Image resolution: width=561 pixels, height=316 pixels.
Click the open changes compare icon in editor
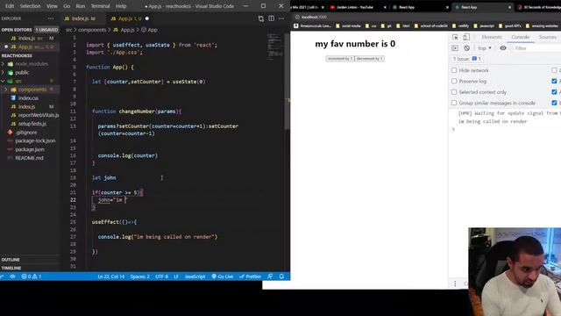(261, 18)
